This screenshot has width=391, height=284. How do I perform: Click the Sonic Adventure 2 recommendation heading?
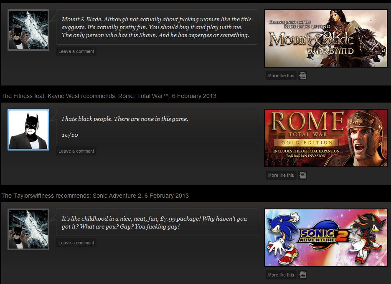pyautogui.click(x=95, y=196)
